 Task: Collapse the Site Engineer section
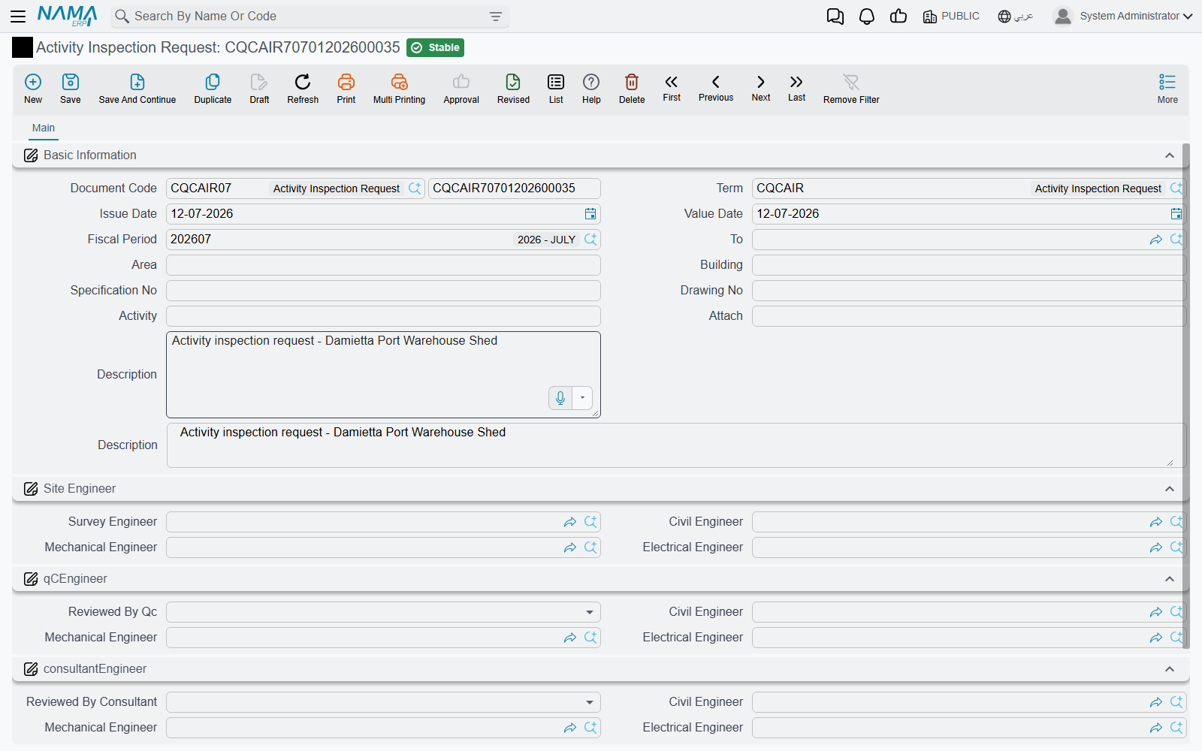click(x=1170, y=489)
